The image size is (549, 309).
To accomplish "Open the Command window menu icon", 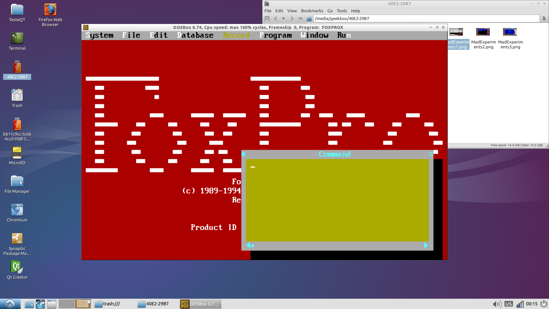I will (x=431, y=154).
